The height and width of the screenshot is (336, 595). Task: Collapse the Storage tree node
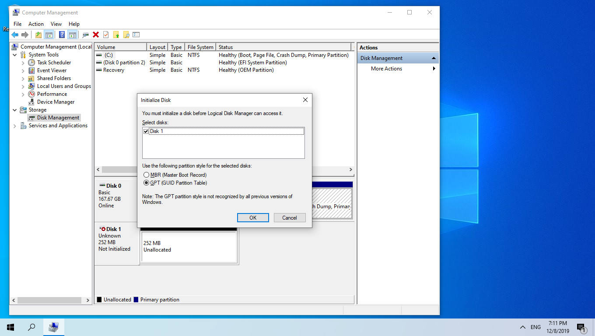(15, 110)
